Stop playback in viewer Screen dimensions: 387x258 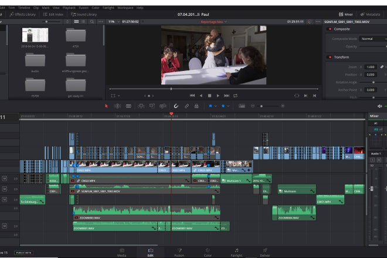[209, 96]
